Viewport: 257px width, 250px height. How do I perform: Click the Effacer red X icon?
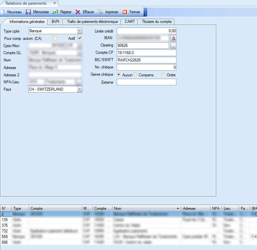click(78, 12)
